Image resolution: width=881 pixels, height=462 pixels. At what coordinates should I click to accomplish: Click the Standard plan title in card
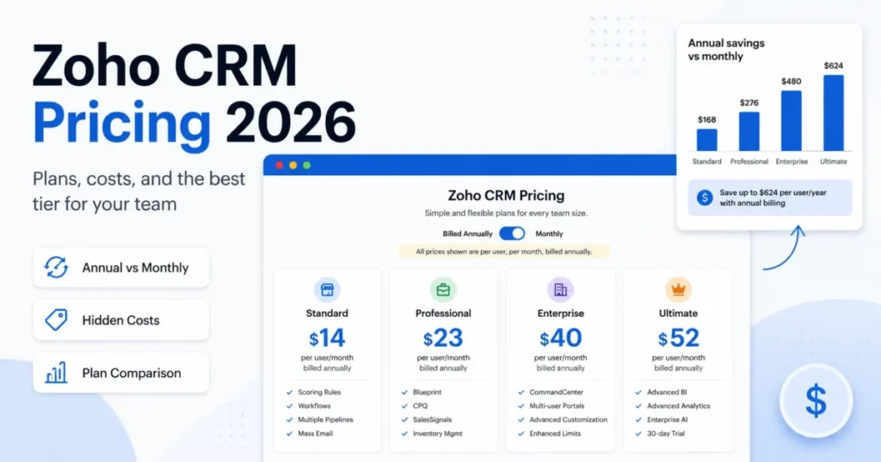[327, 313]
